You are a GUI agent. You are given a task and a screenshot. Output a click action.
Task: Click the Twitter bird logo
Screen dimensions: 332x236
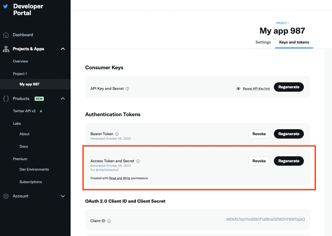tap(5, 7)
